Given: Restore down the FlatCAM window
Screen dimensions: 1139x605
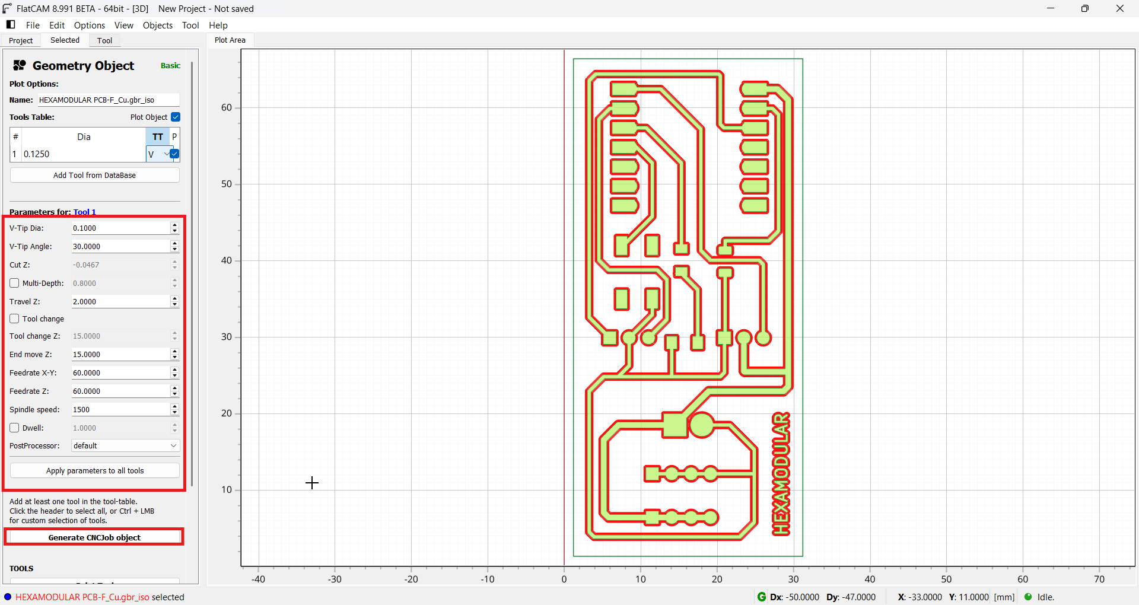Looking at the screenshot, I should click(1085, 8).
